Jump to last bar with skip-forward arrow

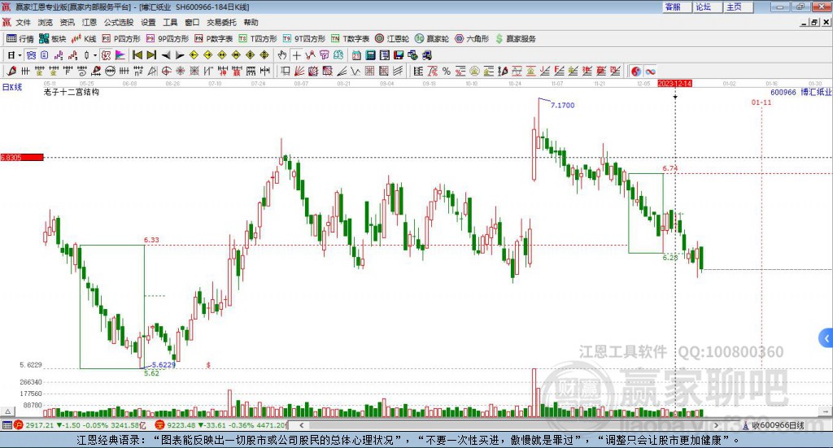151,55
